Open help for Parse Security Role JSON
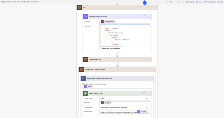The image size is (224, 118). 144,17
